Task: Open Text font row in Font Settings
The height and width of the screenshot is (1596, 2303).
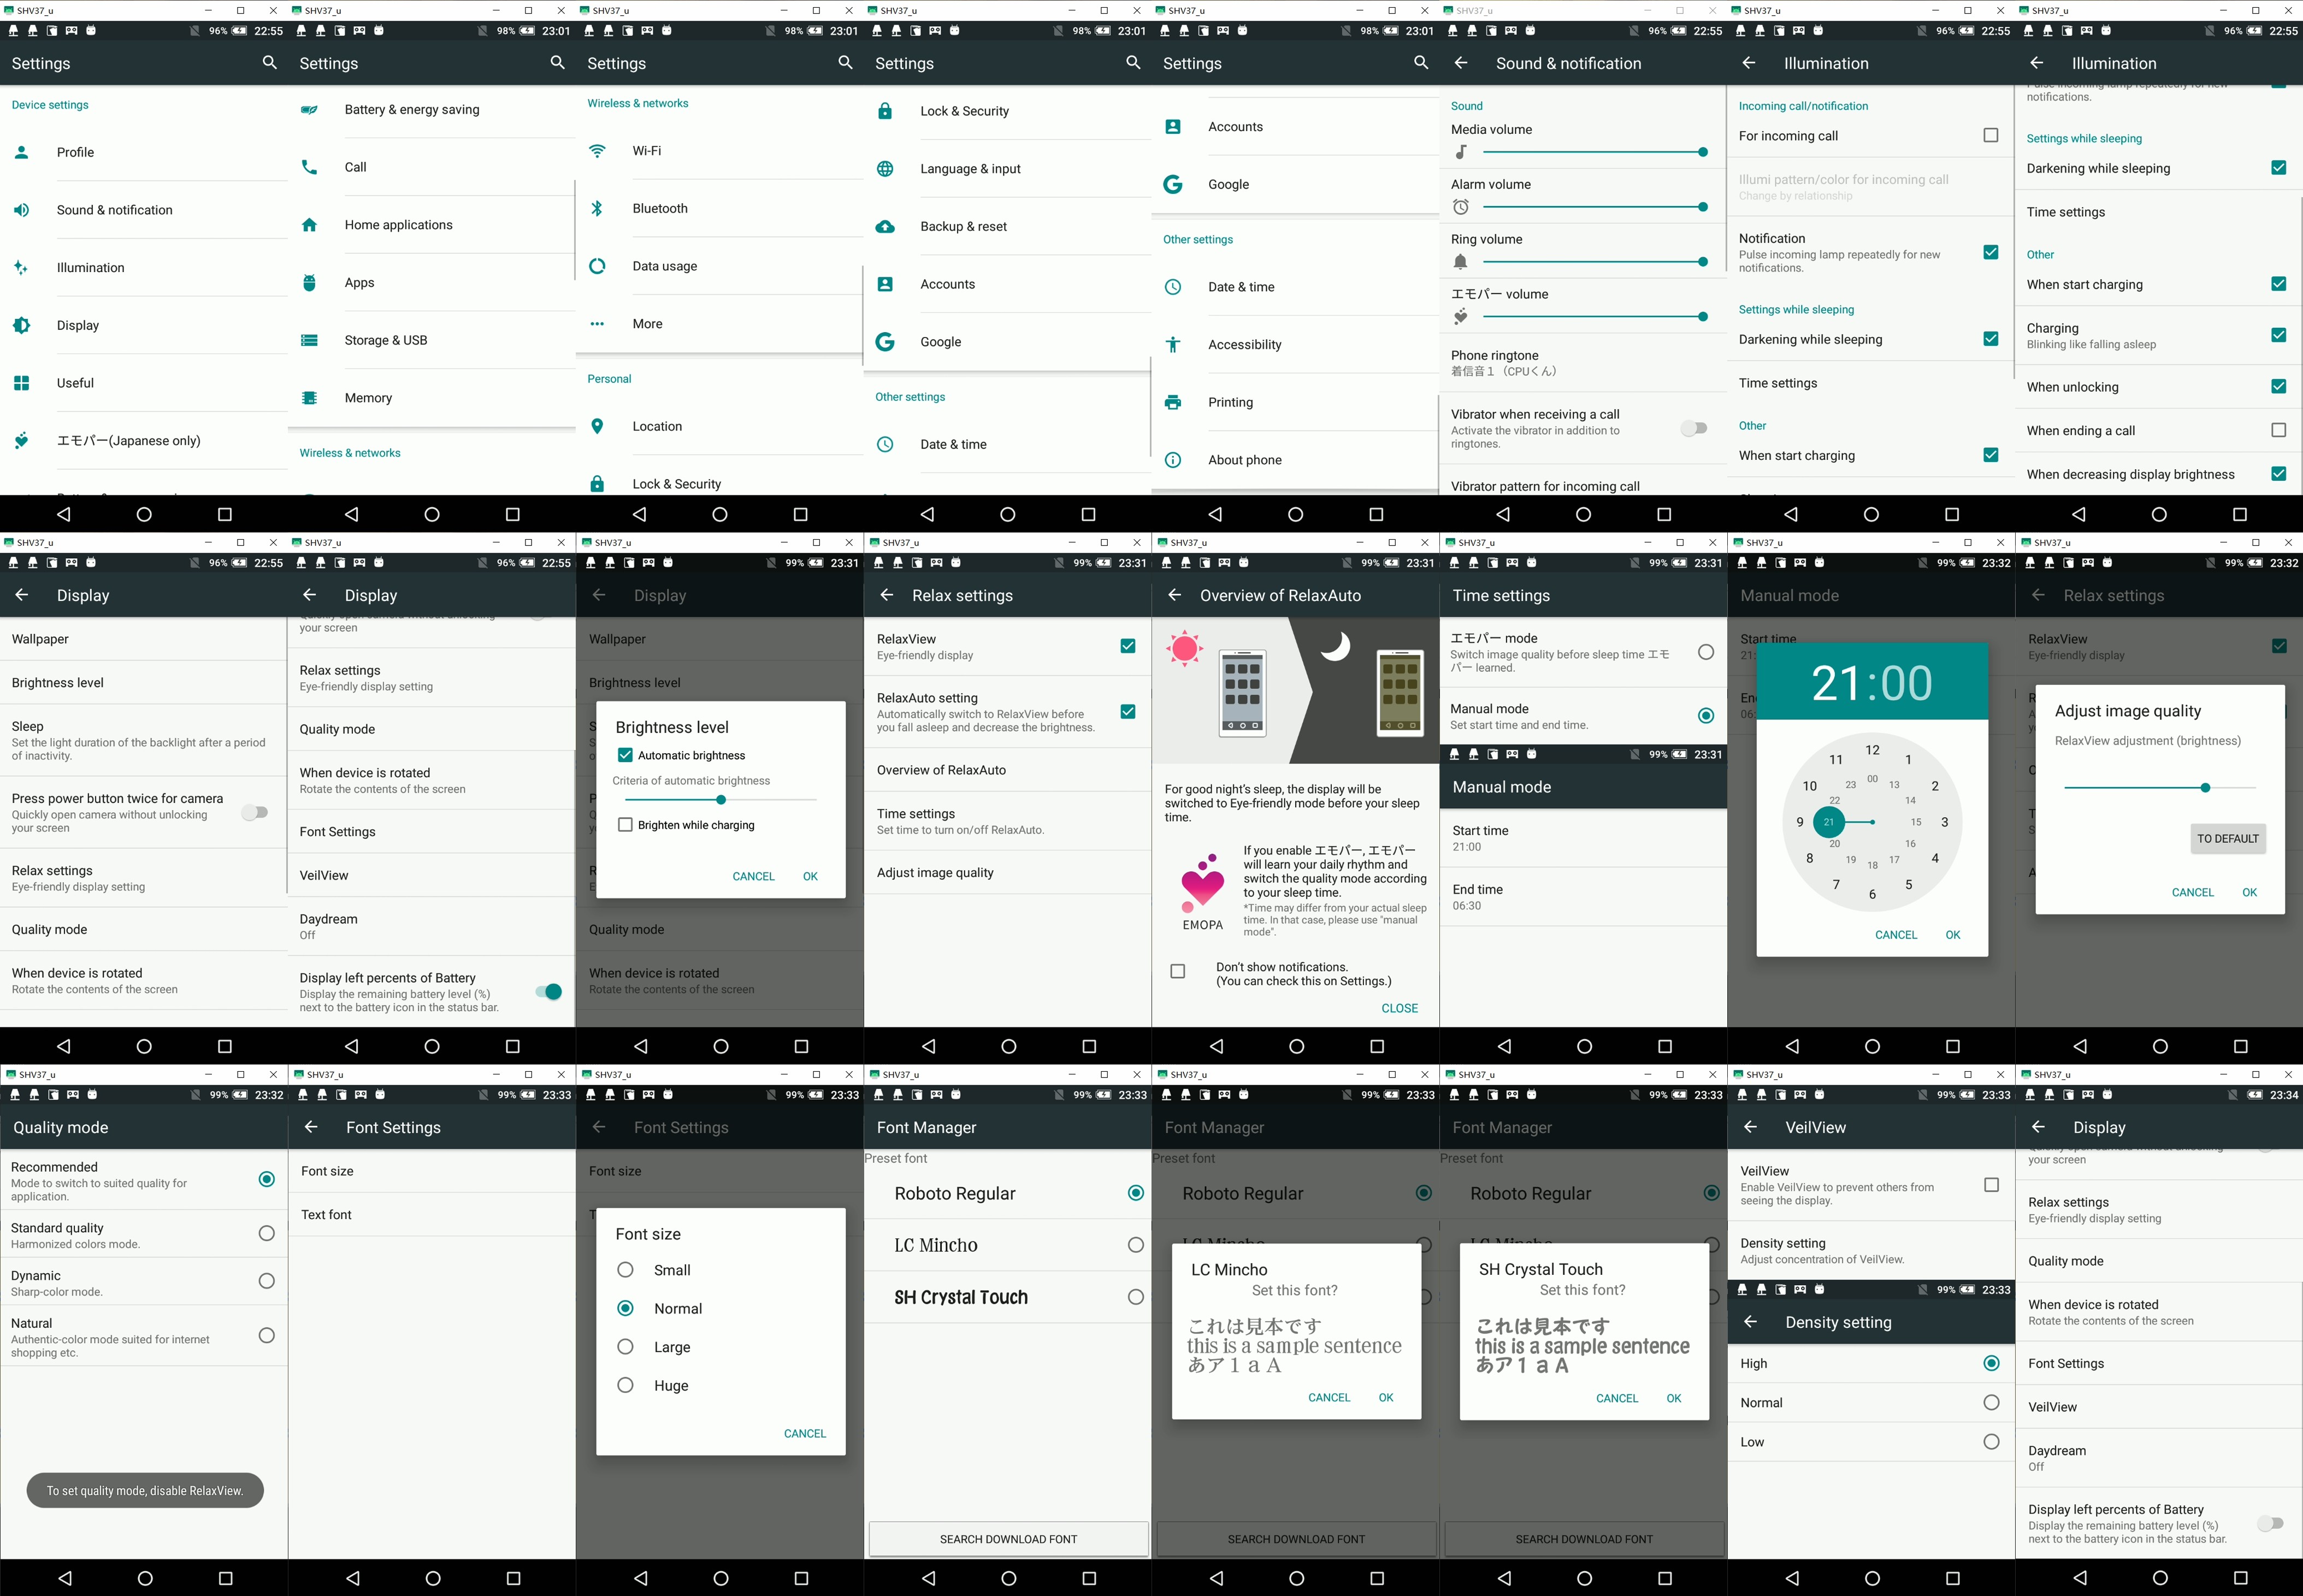Action: pyautogui.click(x=432, y=1215)
